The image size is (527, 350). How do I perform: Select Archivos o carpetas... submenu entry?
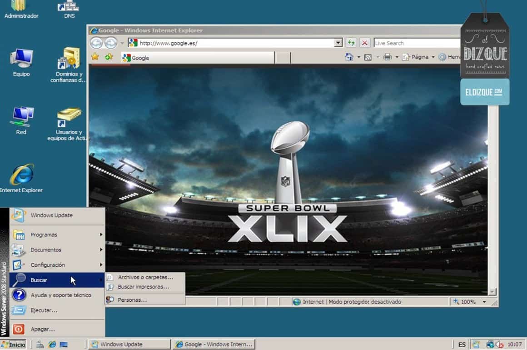pyautogui.click(x=145, y=277)
